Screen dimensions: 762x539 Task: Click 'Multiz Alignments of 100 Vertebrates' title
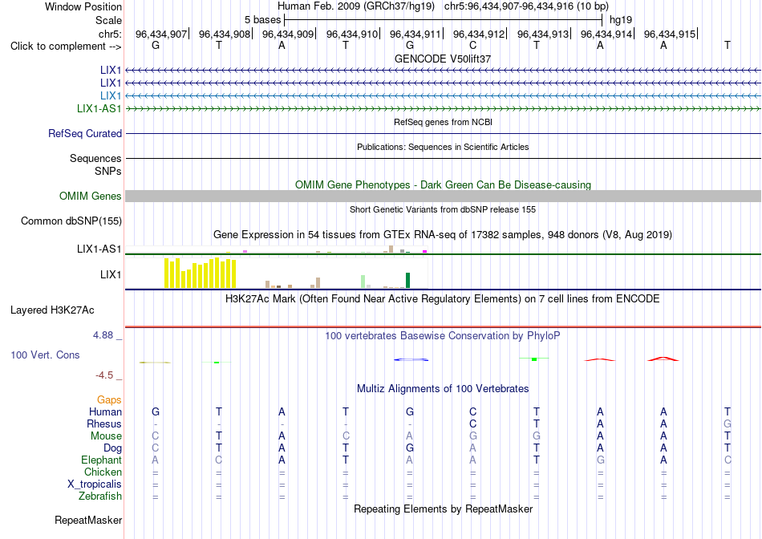tap(443, 388)
